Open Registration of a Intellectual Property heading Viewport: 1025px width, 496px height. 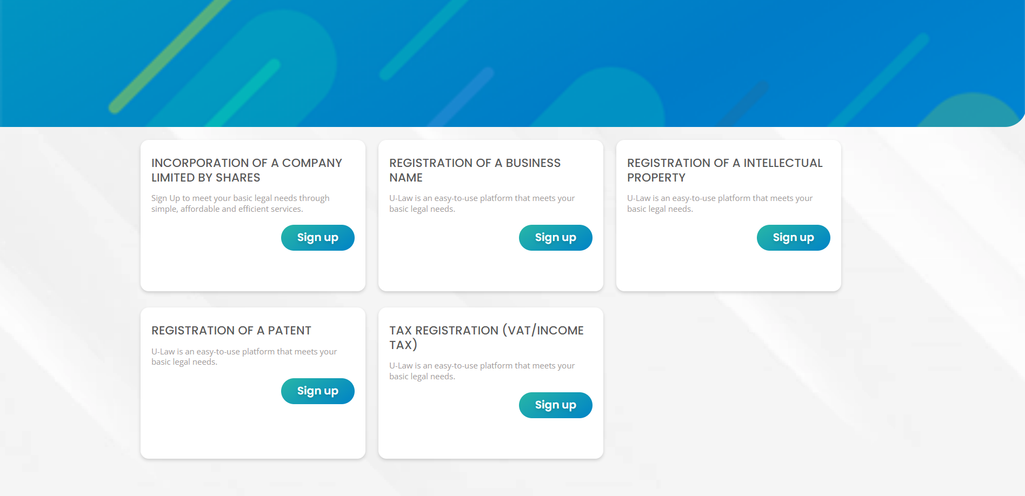click(x=724, y=170)
